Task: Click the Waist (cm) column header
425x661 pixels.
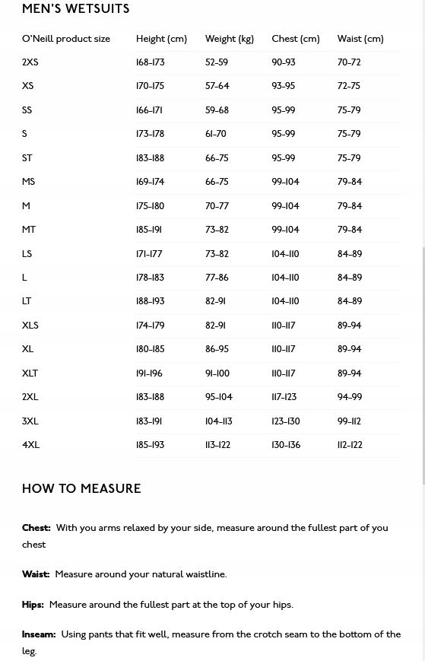Action: [360, 39]
